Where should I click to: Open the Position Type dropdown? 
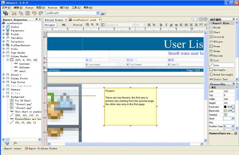pos(233,126)
